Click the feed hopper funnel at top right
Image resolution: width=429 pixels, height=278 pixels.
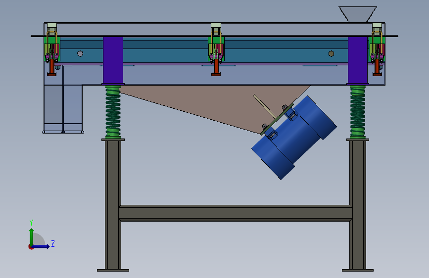tap(358, 14)
